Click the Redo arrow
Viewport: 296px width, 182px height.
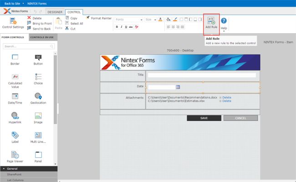41,12
